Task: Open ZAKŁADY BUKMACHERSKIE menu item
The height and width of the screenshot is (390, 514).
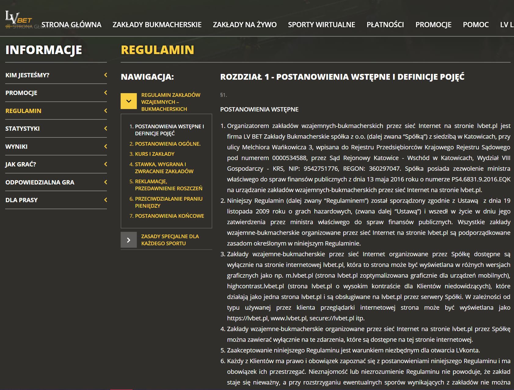Action: pyautogui.click(x=157, y=25)
